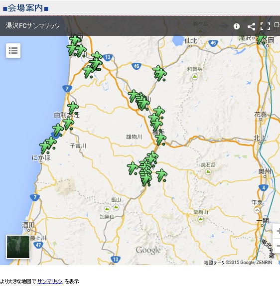Click the 栗駒山 mountain icon
Viewport: 280px width, 286px height.
[x=201, y=219]
